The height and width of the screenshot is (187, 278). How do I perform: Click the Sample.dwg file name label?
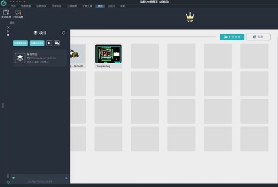(x=103, y=66)
